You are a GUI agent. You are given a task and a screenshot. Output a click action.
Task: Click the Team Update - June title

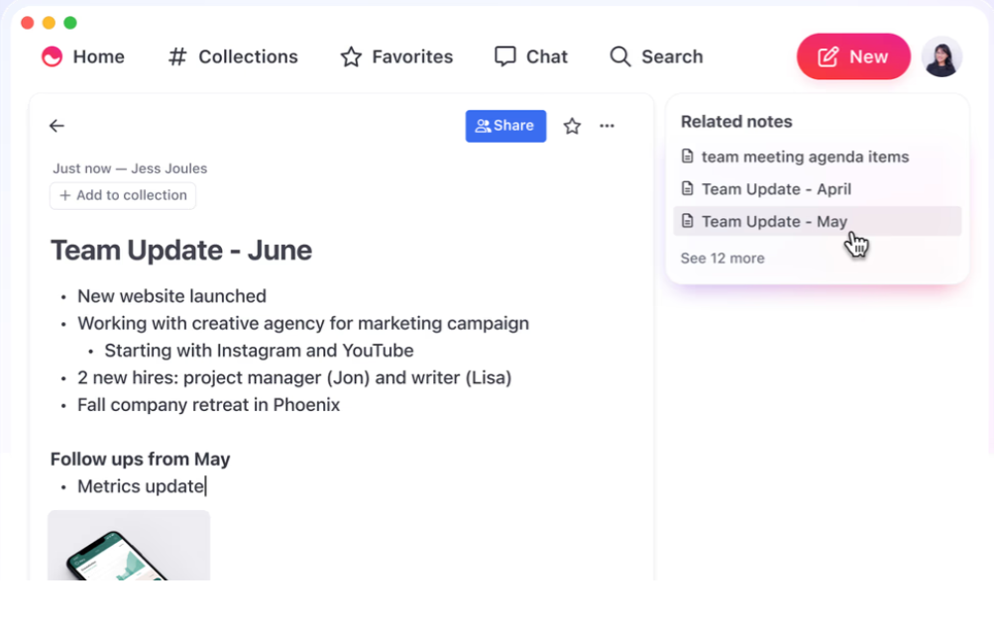(x=181, y=251)
